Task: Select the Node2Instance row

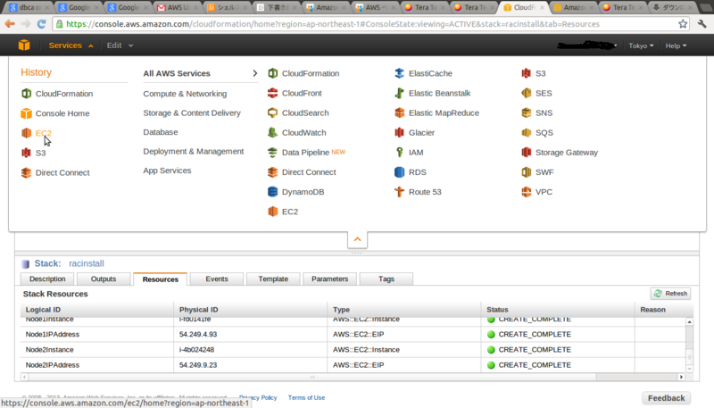Action: pos(353,350)
